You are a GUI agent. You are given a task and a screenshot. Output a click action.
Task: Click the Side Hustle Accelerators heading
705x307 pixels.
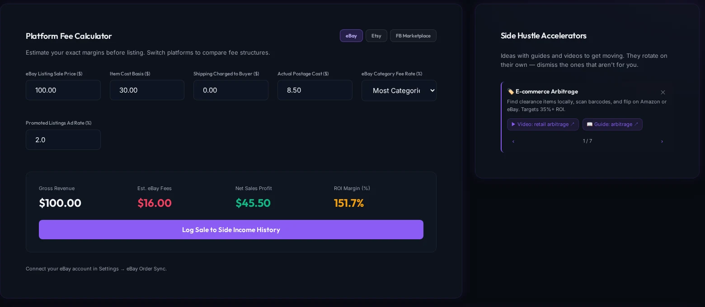(544, 36)
